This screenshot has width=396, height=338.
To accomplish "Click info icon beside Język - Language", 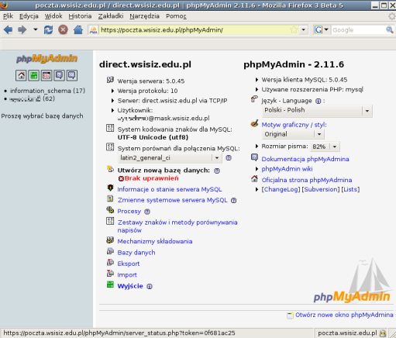I will (x=319, y=101).
